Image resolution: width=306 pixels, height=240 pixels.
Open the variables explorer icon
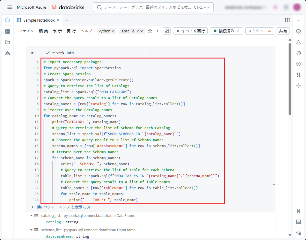click(x=298, y=64)
